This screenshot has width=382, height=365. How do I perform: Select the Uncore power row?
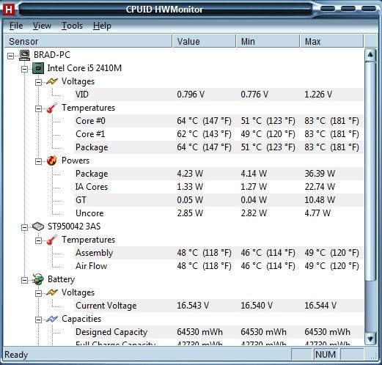218,213
